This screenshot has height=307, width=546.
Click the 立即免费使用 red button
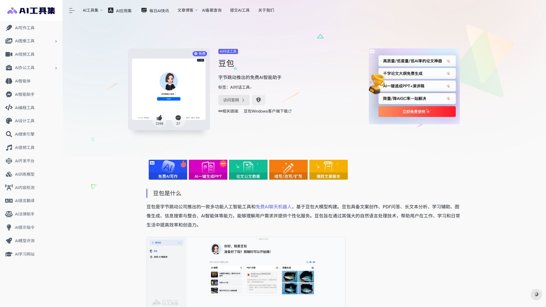click(417, 111)
